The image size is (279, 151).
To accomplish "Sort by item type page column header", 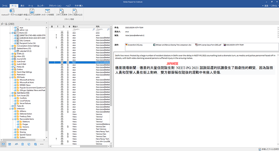I will [x=64, y=27].
